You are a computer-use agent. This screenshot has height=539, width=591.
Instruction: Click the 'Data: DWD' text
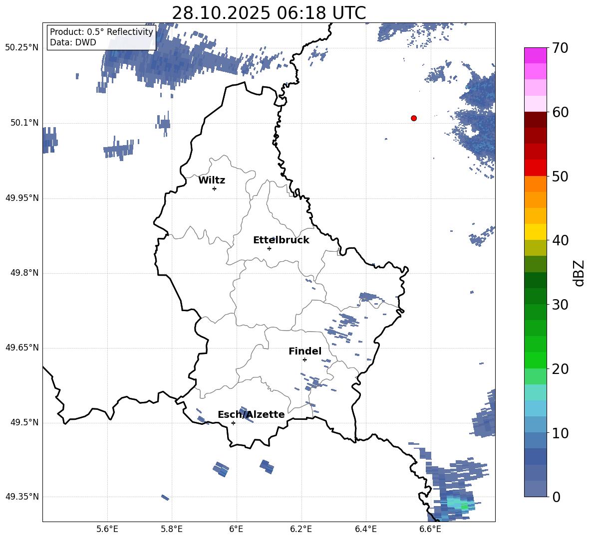click(73, 42)
